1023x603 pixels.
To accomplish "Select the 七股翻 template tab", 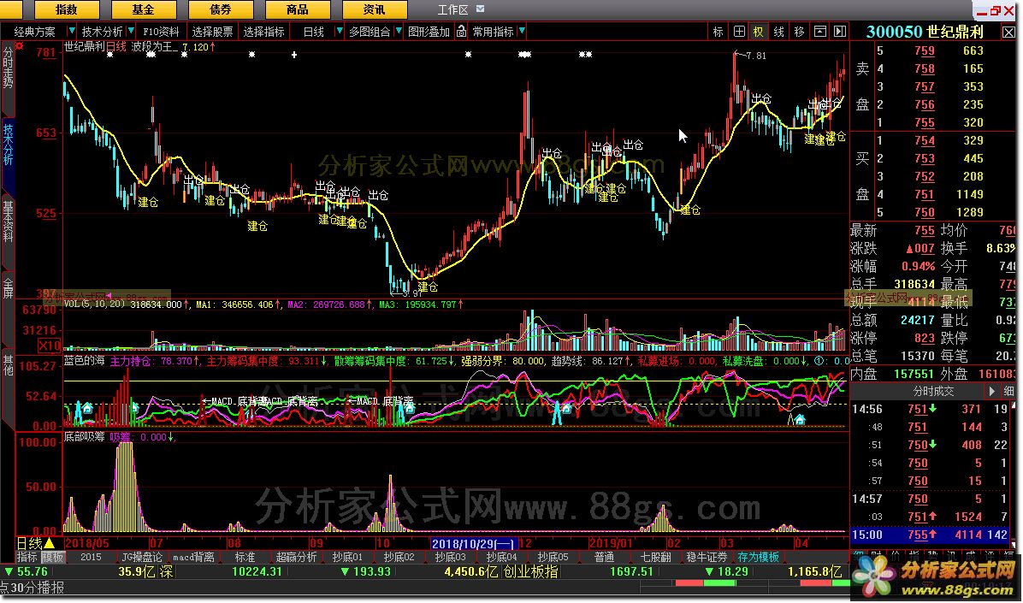I will (656, 558).
